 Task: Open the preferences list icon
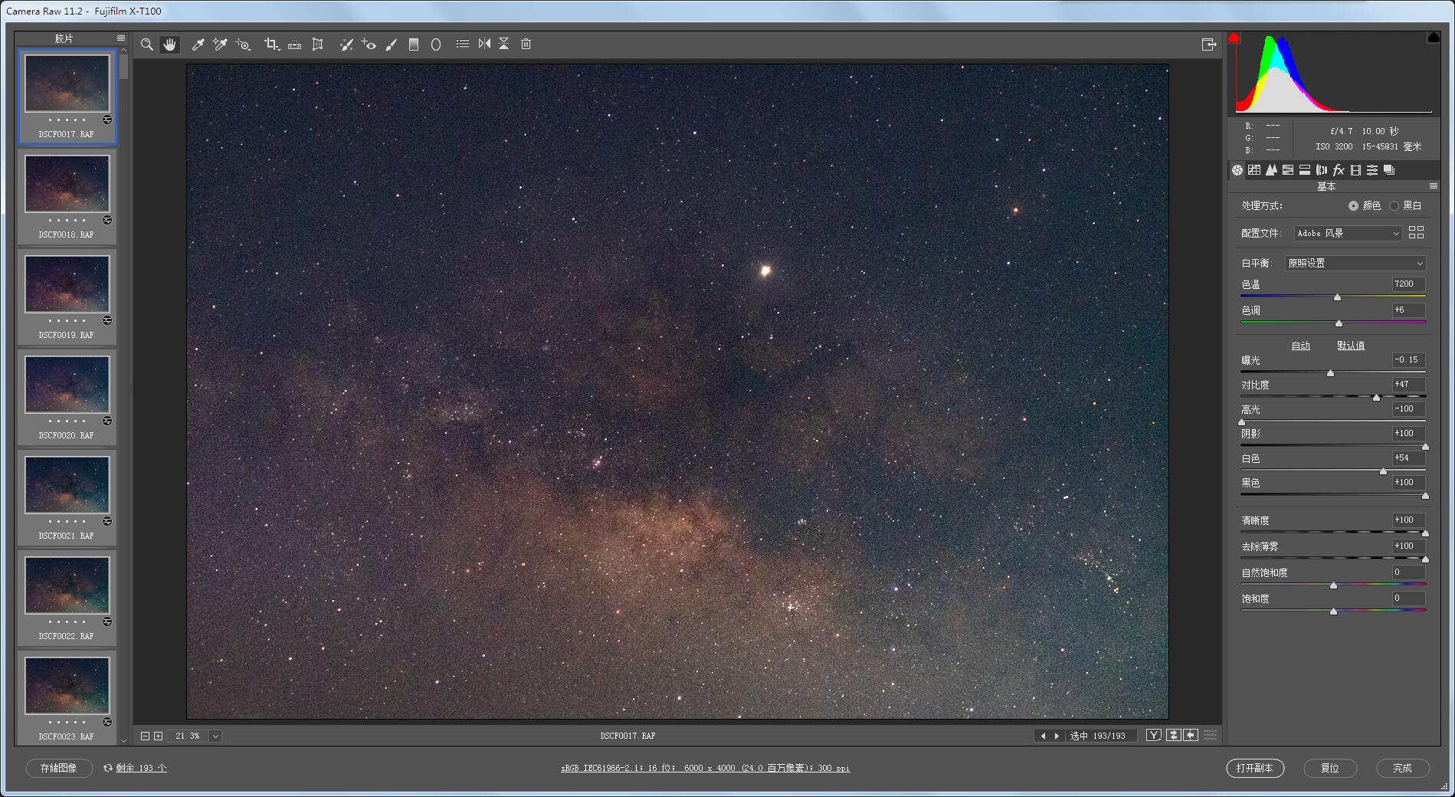463,44
